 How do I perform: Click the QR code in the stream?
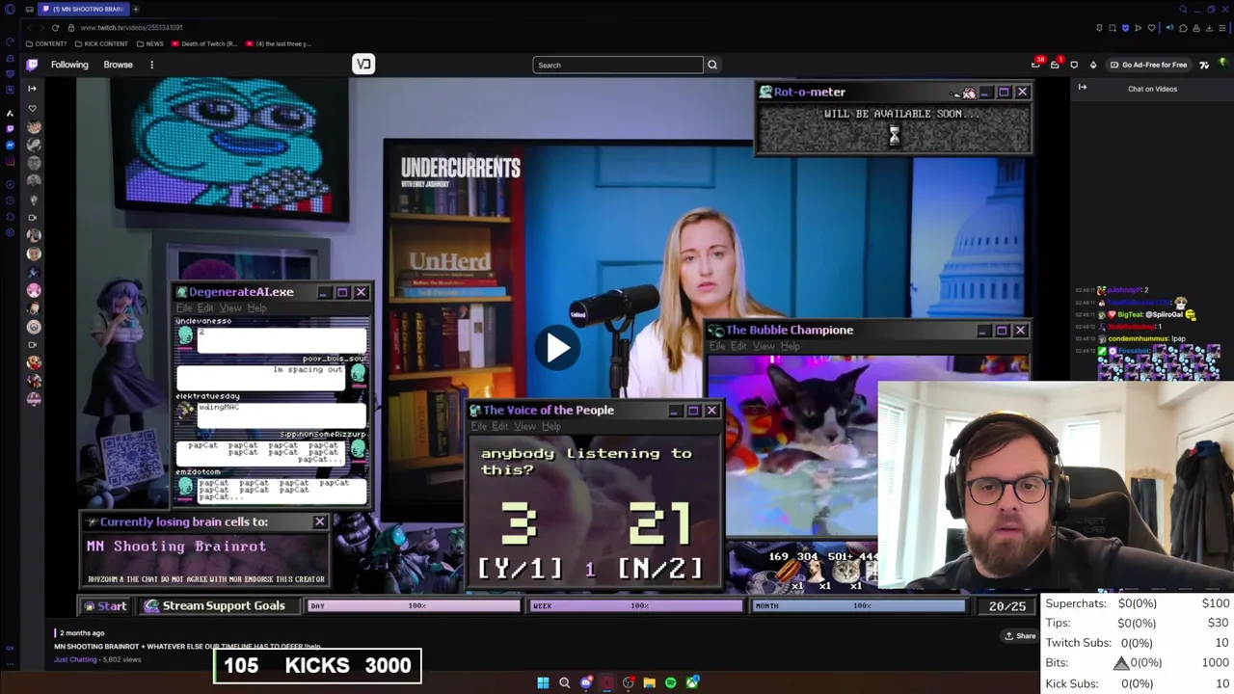[132, 457]
